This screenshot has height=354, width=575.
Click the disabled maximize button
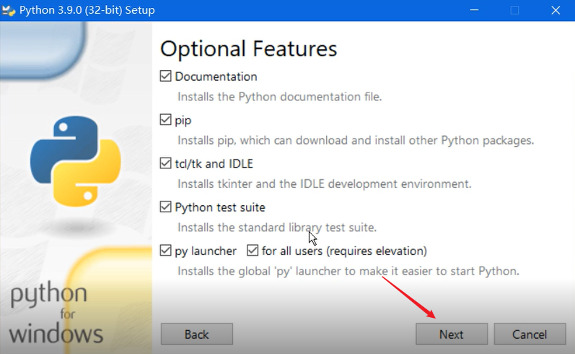tap(514, 11)
